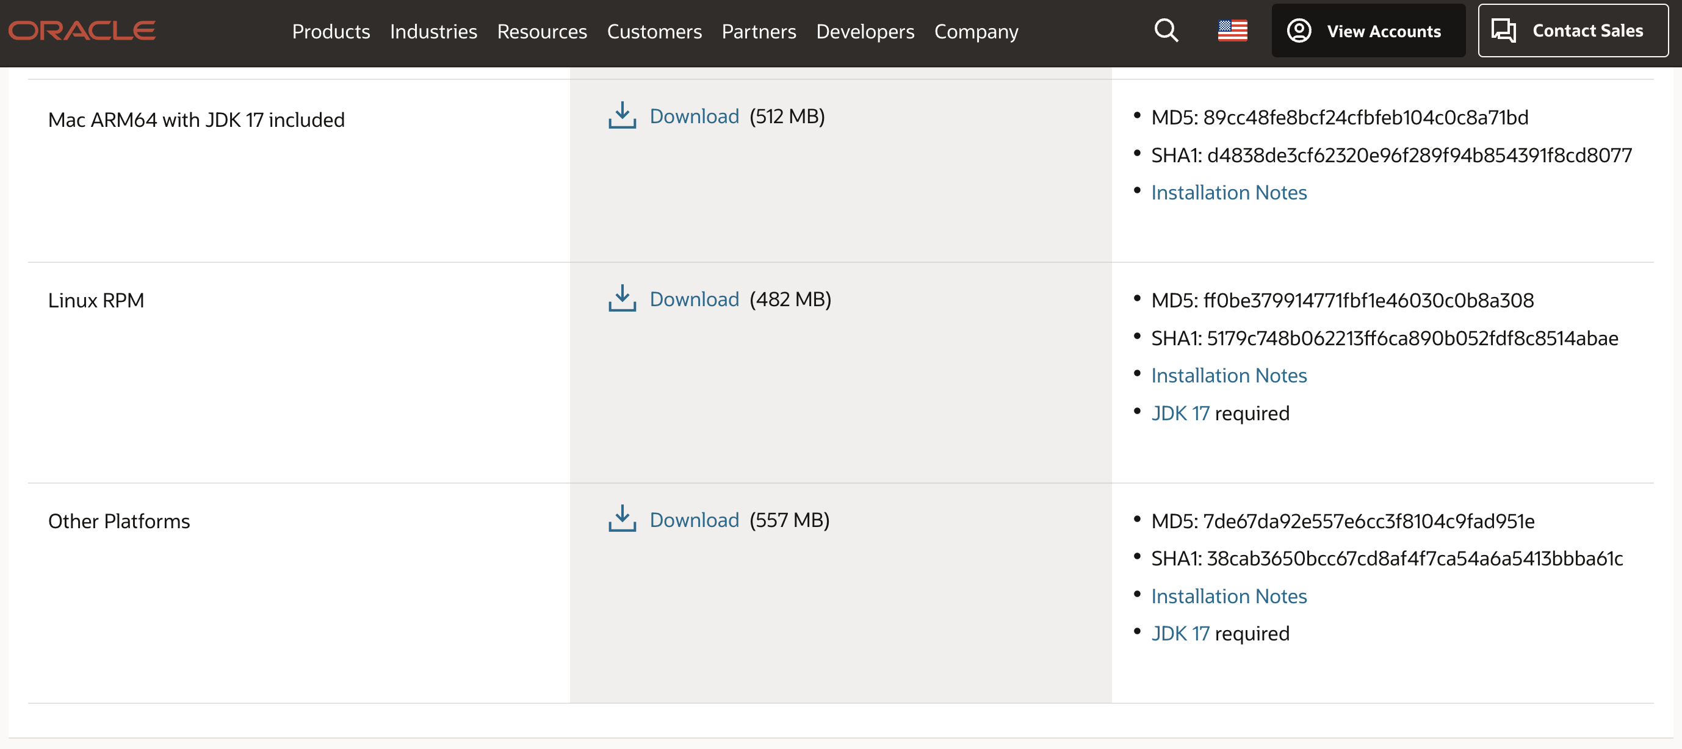
Task: Click Download link for Other Platforms (557 MB)
Action: (694, 520)
